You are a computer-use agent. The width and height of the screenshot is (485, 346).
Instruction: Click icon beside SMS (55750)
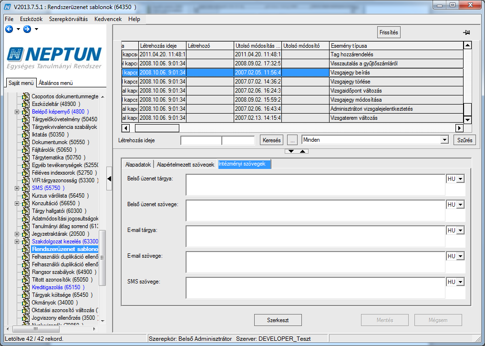[26, 188]
